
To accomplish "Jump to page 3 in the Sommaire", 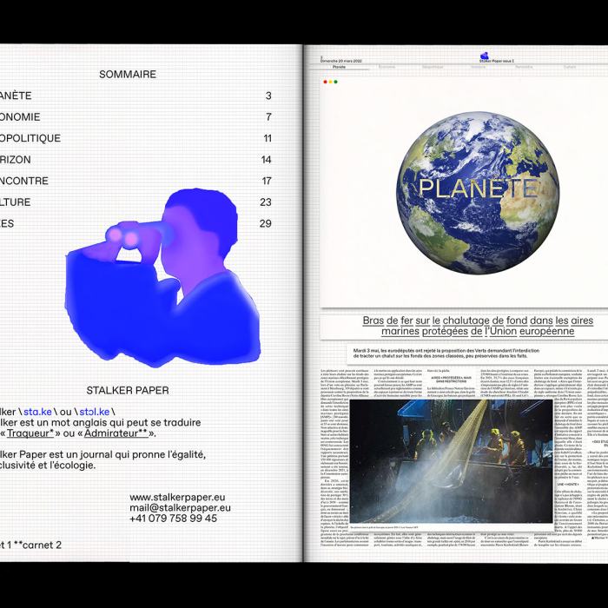I will (x=268, y=96).
